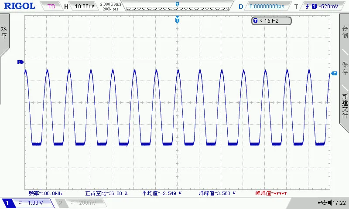The height and width of the screenshot is (209, 349).
Task: Click the USB connection icon
Action: tap(322, 202)
